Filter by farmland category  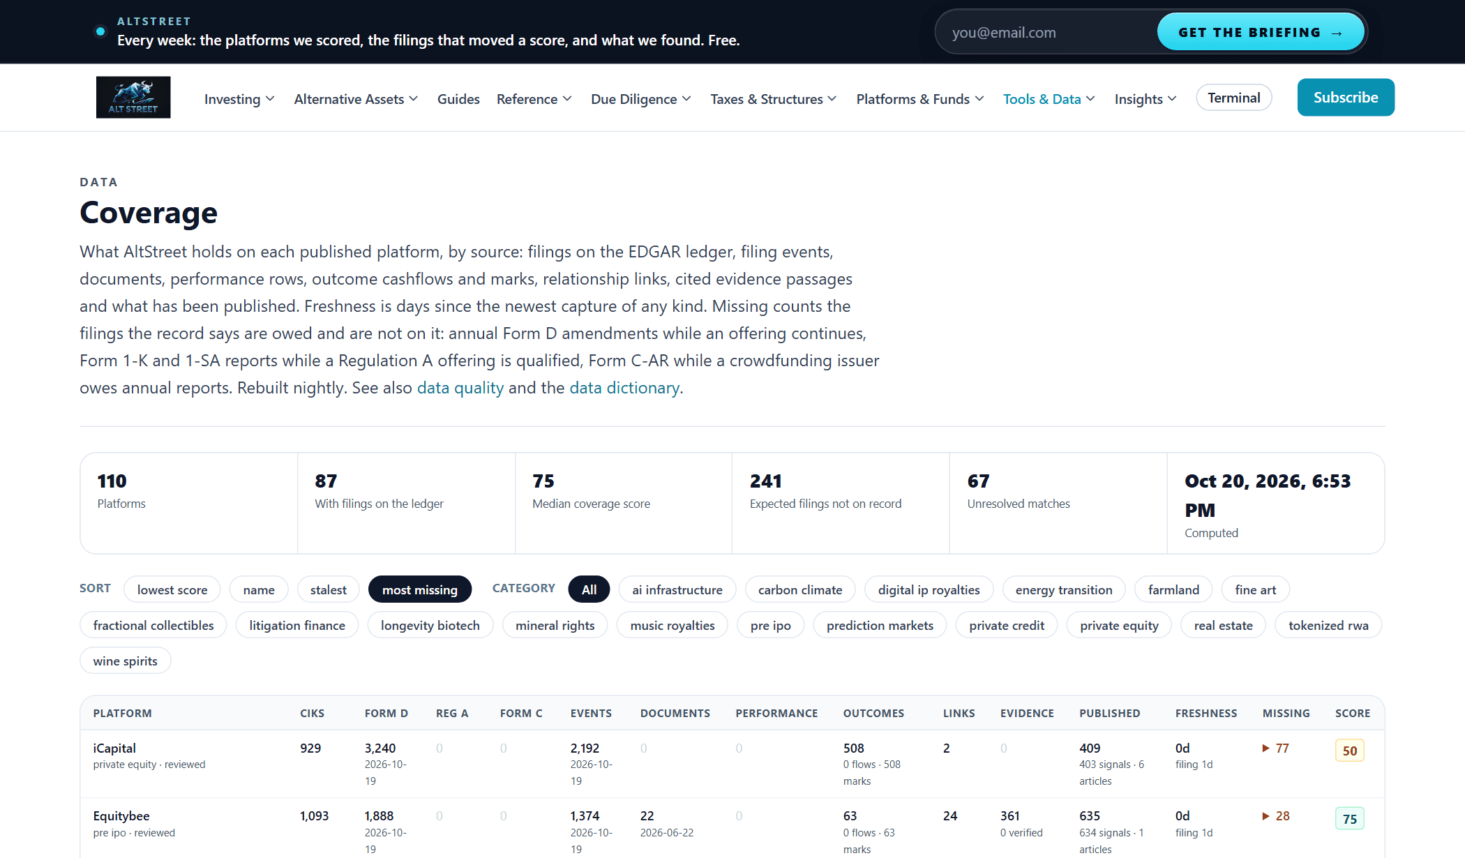pyautogui.click(x=1173, y=589)
